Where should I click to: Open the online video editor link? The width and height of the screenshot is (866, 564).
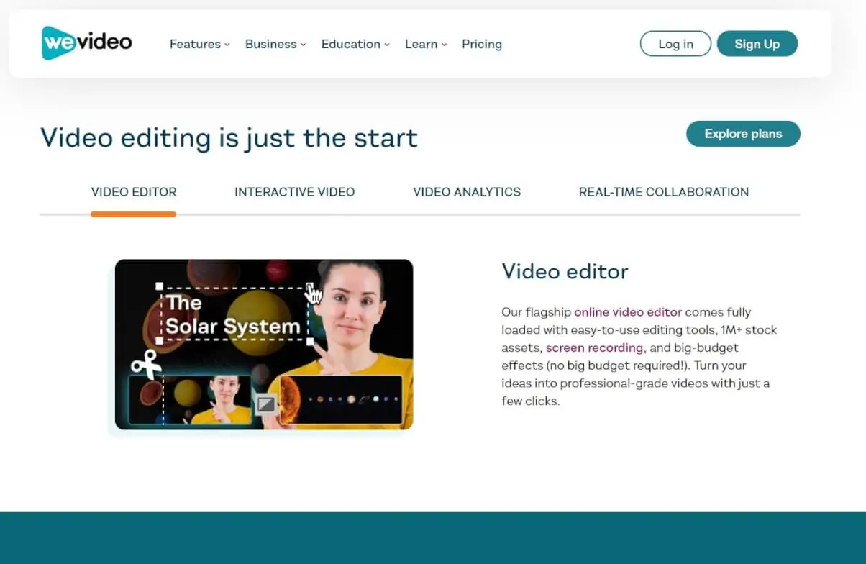point(627,311)
